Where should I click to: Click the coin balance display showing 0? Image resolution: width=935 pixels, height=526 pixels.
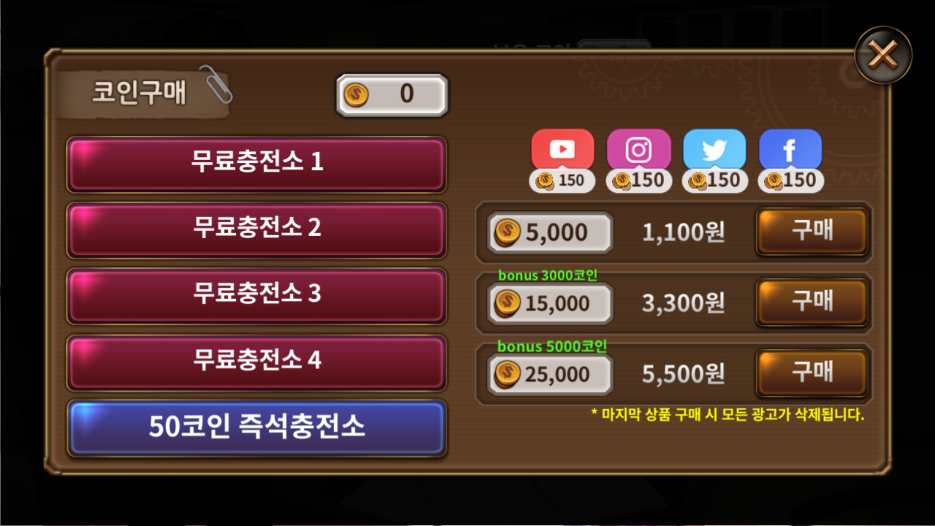click(x=392, y=95)
